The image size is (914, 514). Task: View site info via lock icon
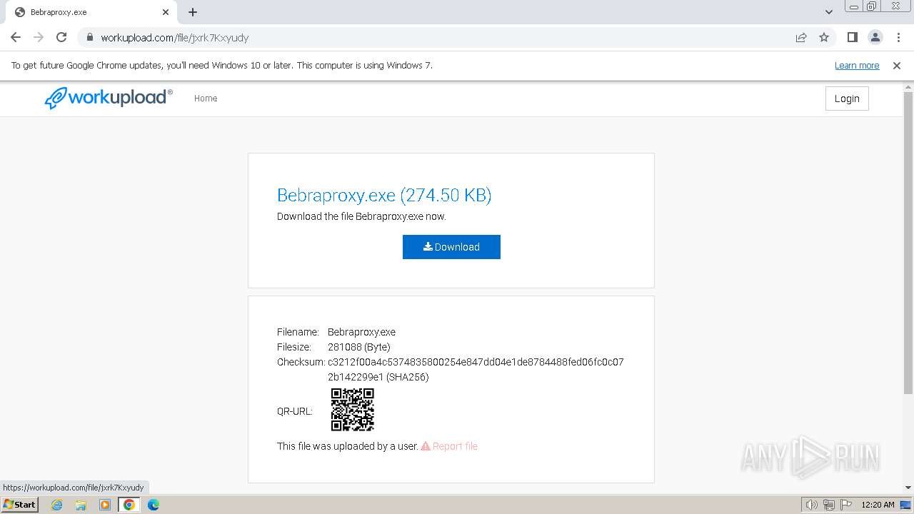coord(89,38)
